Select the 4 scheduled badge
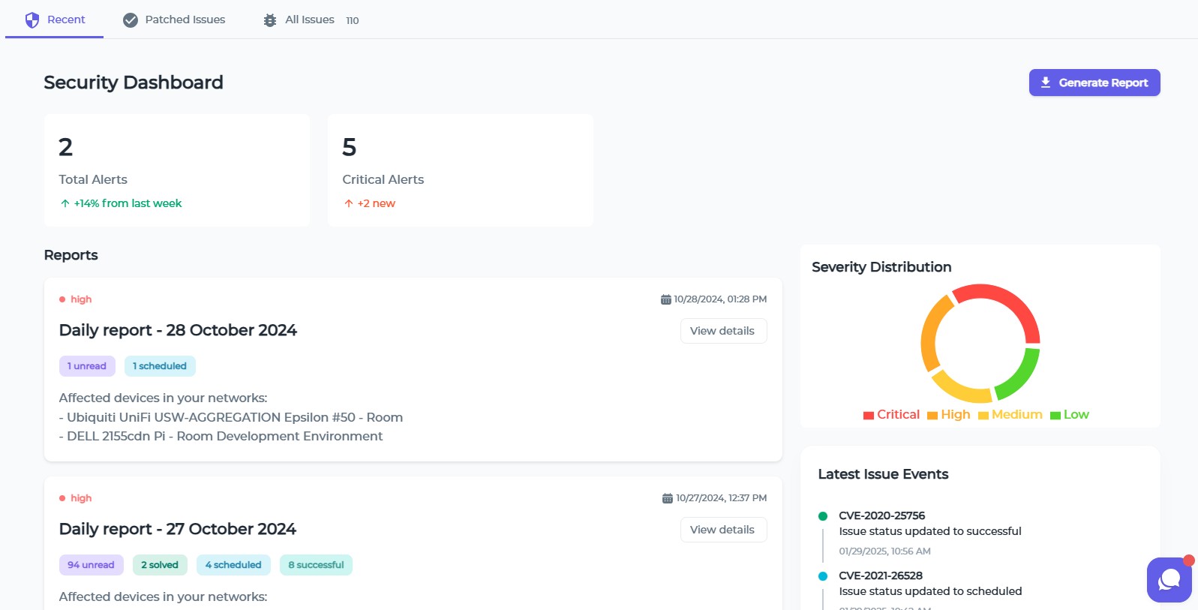 coord(233,565)
